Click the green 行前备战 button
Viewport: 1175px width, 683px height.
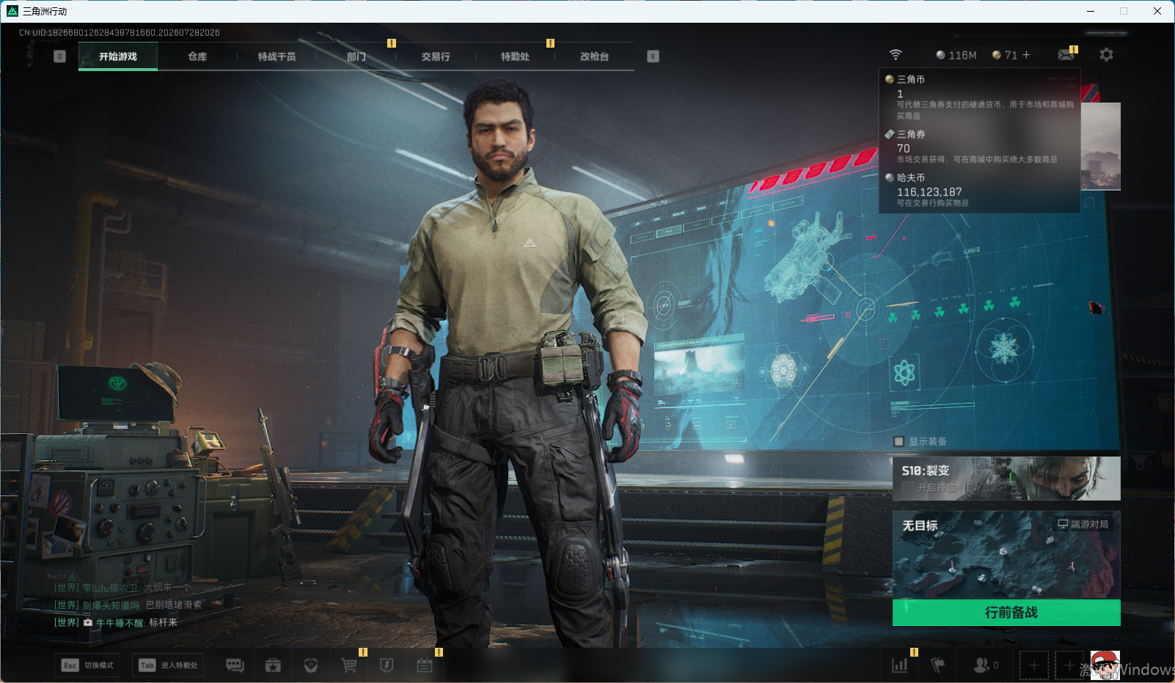pyautogui.click(x=1006, y=613)
